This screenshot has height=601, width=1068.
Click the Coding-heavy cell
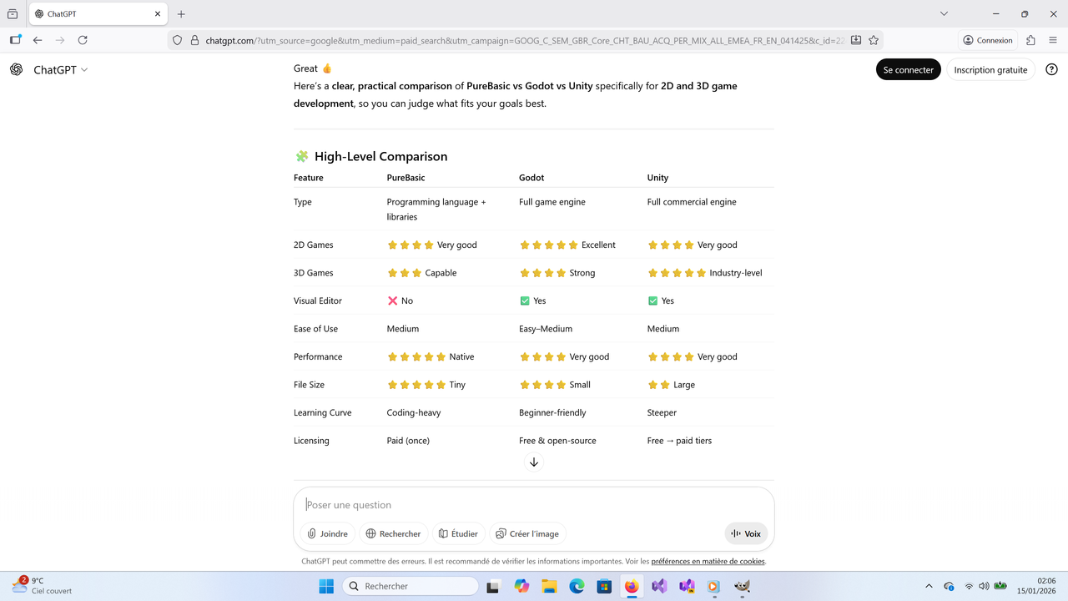coord(414,412)
